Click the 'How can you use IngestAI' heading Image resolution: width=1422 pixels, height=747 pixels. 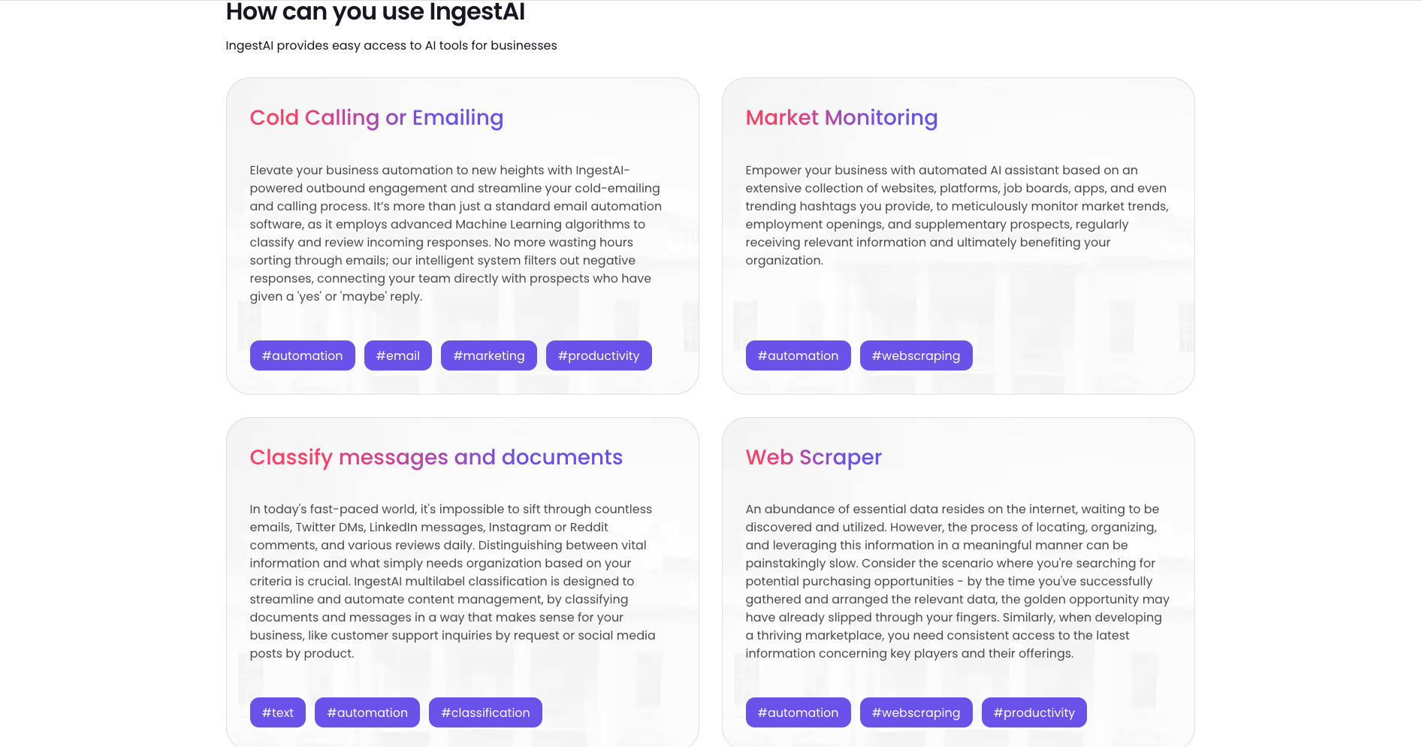coord(375,12)
